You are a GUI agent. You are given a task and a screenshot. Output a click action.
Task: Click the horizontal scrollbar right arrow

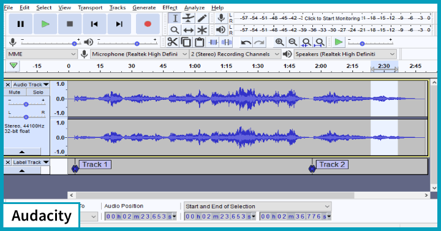(426, 195)
